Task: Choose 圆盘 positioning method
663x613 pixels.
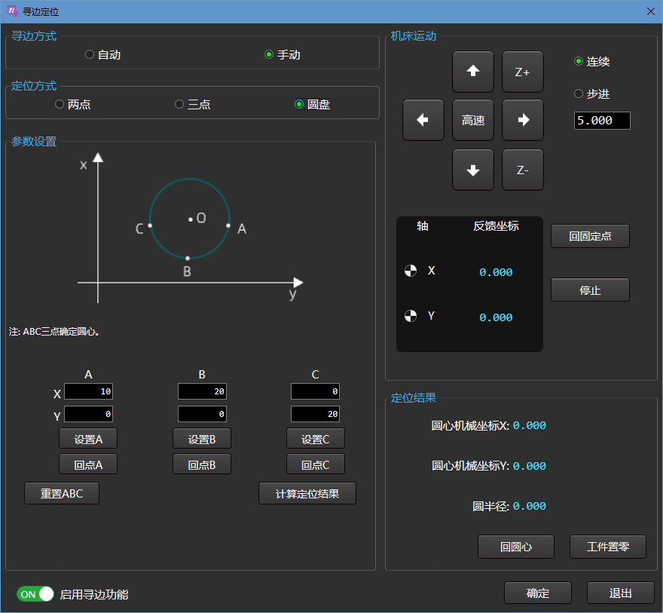Action: 313,104
